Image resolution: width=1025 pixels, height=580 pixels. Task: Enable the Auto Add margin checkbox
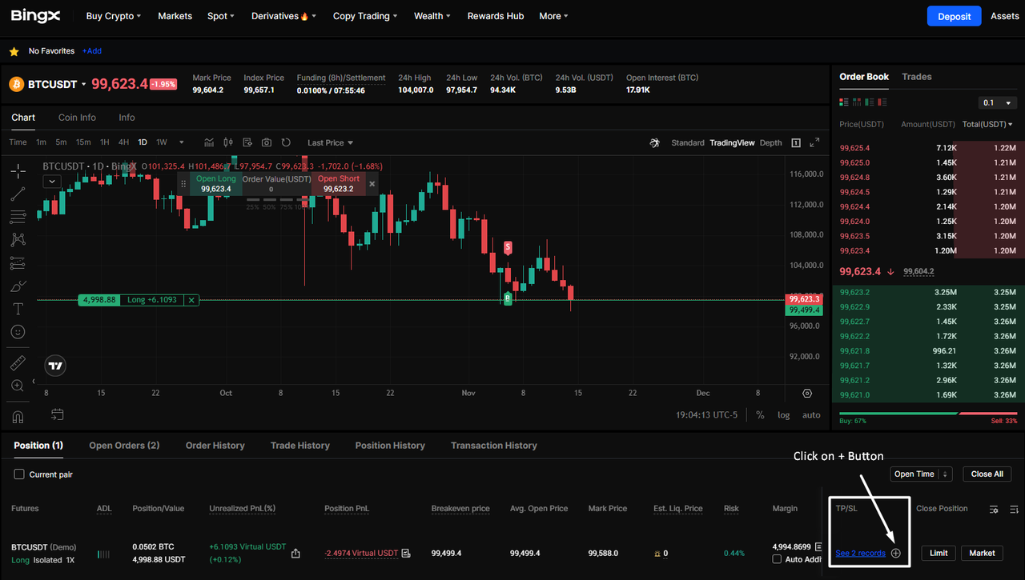click(x=777, y=559)
